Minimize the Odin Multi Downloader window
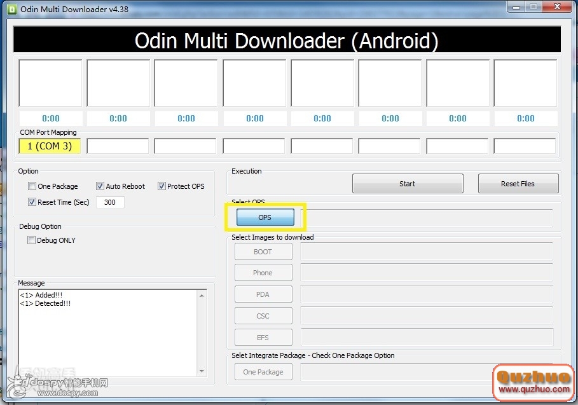The image size is (578, 405). point(516,6)
